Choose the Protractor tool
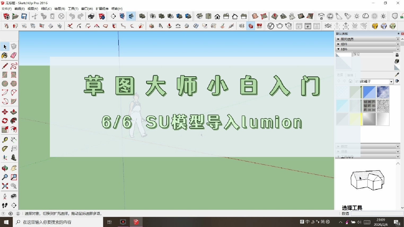 [5, 149]
